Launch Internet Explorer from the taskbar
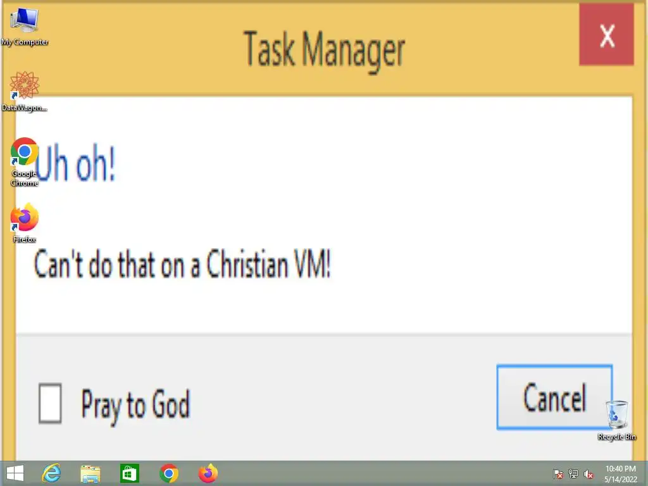The image size is (648, 486). [x=52, y=473]
